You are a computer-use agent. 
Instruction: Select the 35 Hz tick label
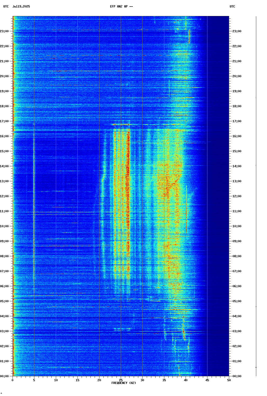tap(164, 380)
